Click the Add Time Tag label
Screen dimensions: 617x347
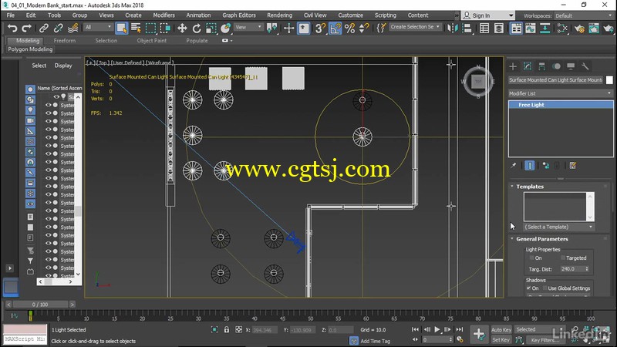[375, 341]
